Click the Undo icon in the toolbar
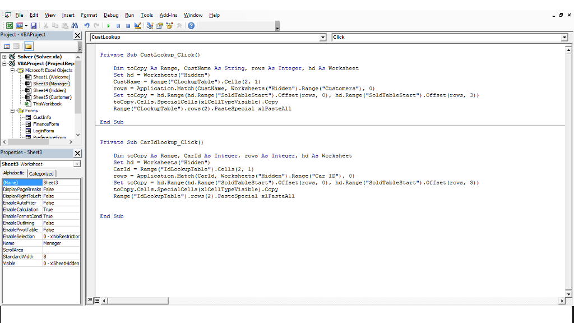This screenshot has width=574, height=323. (87, 25)
